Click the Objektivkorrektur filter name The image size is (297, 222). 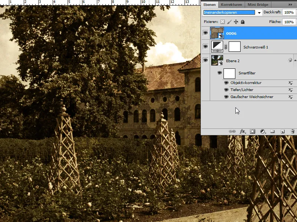pos(246,83)
